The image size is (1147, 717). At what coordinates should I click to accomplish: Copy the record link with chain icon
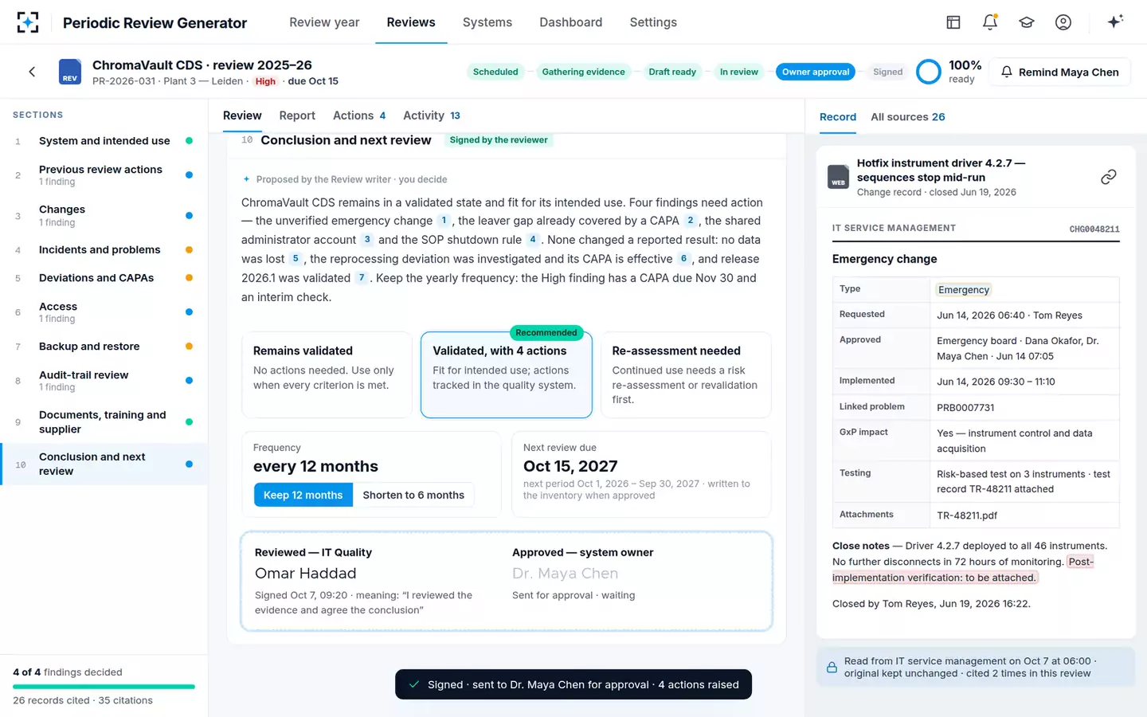pyautogui.click(x=1108, y=177)
